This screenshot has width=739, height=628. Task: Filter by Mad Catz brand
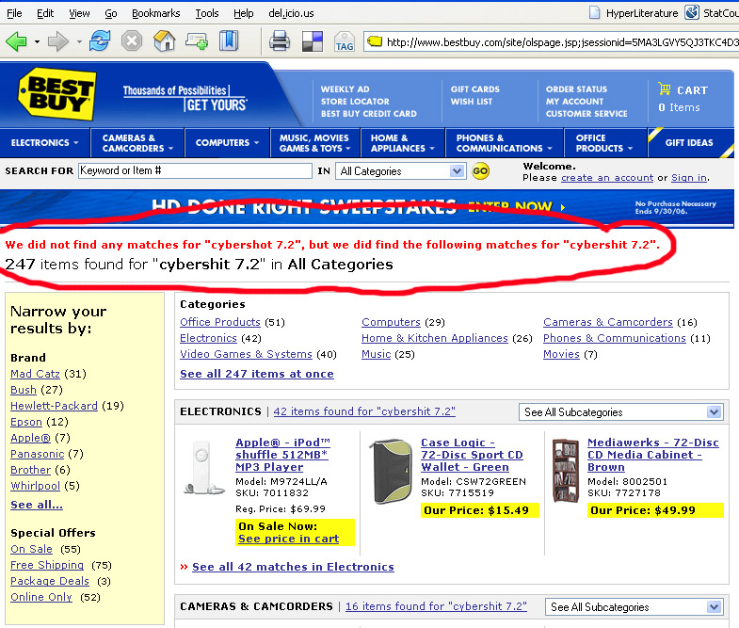[x=36, y=374]
